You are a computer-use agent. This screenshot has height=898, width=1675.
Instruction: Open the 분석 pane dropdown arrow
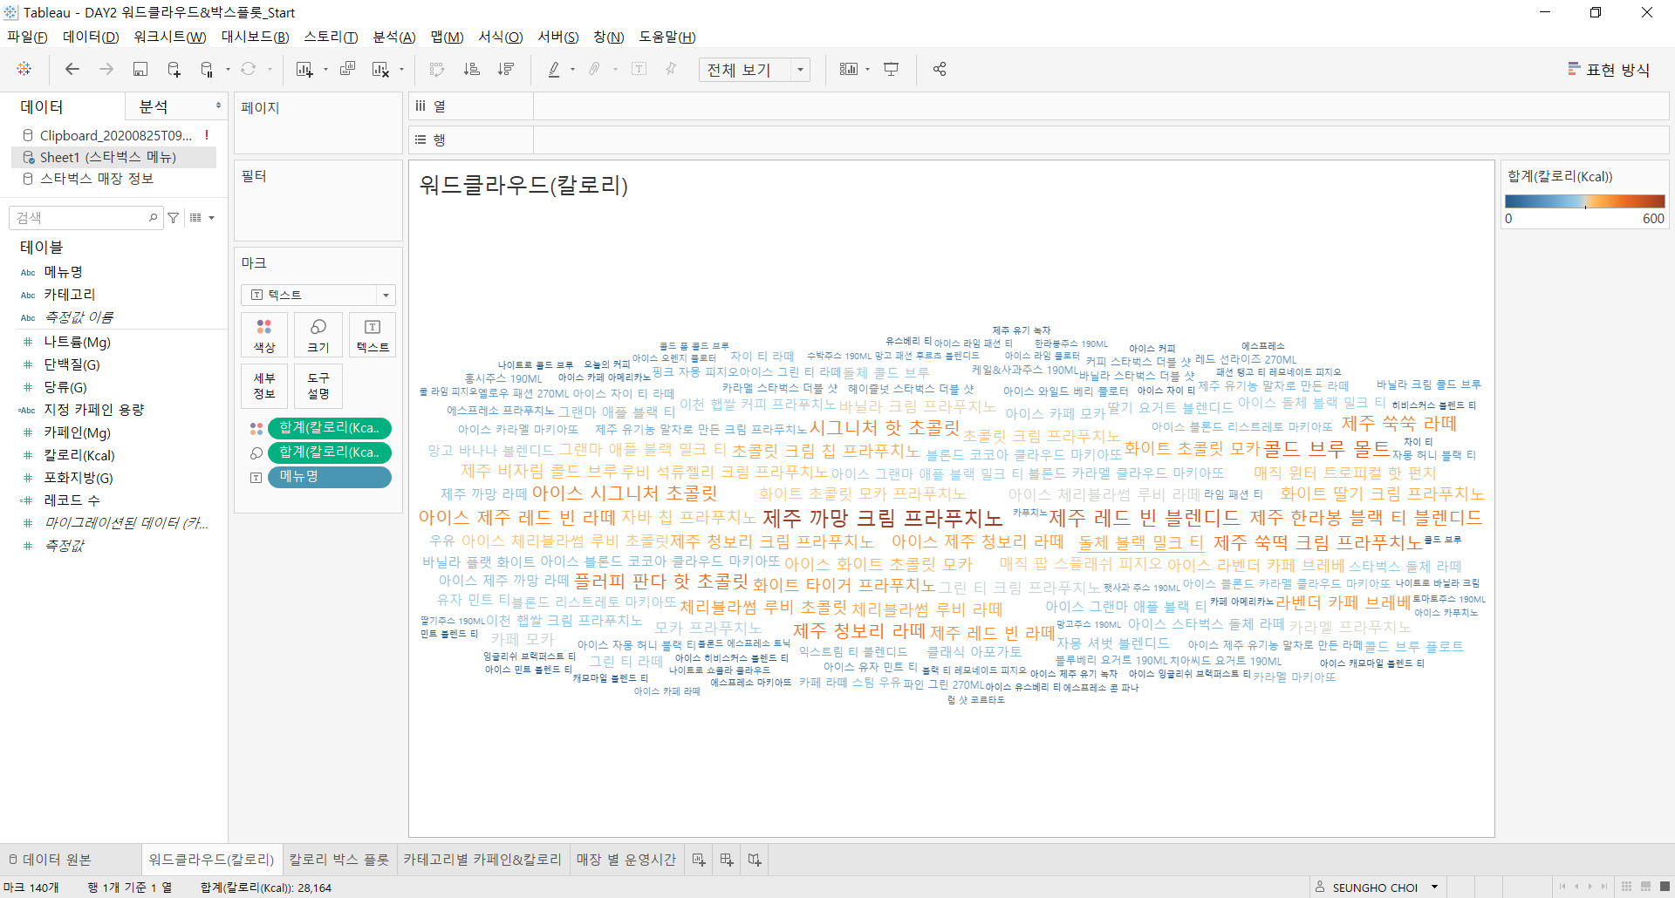point(218,105)
